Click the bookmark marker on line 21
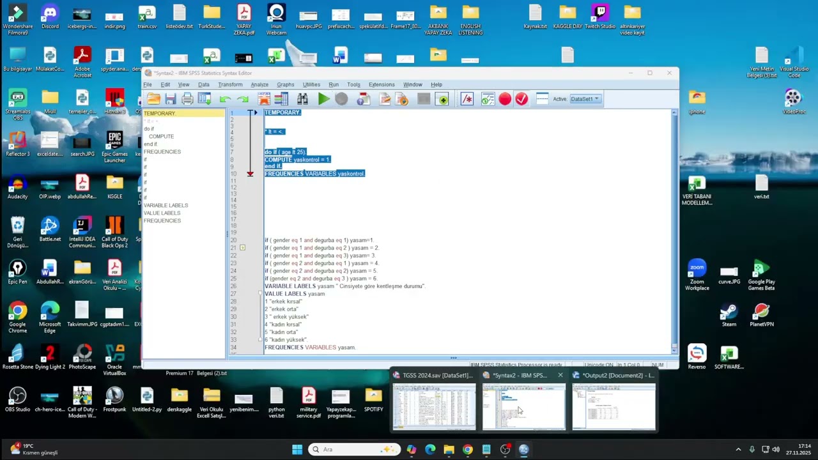This screenshot has height=460, width=818. (x=242, y=247)
